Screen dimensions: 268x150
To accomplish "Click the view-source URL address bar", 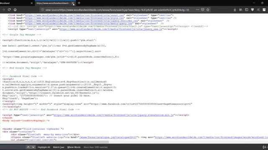I will pyautogui.click(x=117, y=10).
